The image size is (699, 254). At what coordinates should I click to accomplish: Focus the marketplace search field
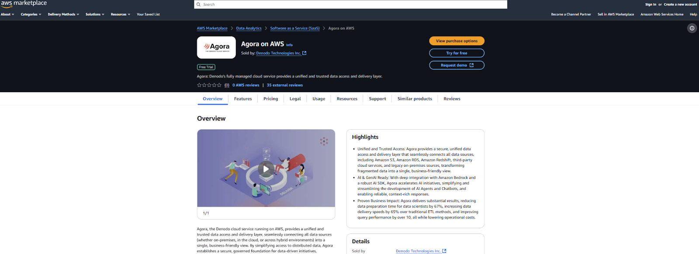point(350,4)
